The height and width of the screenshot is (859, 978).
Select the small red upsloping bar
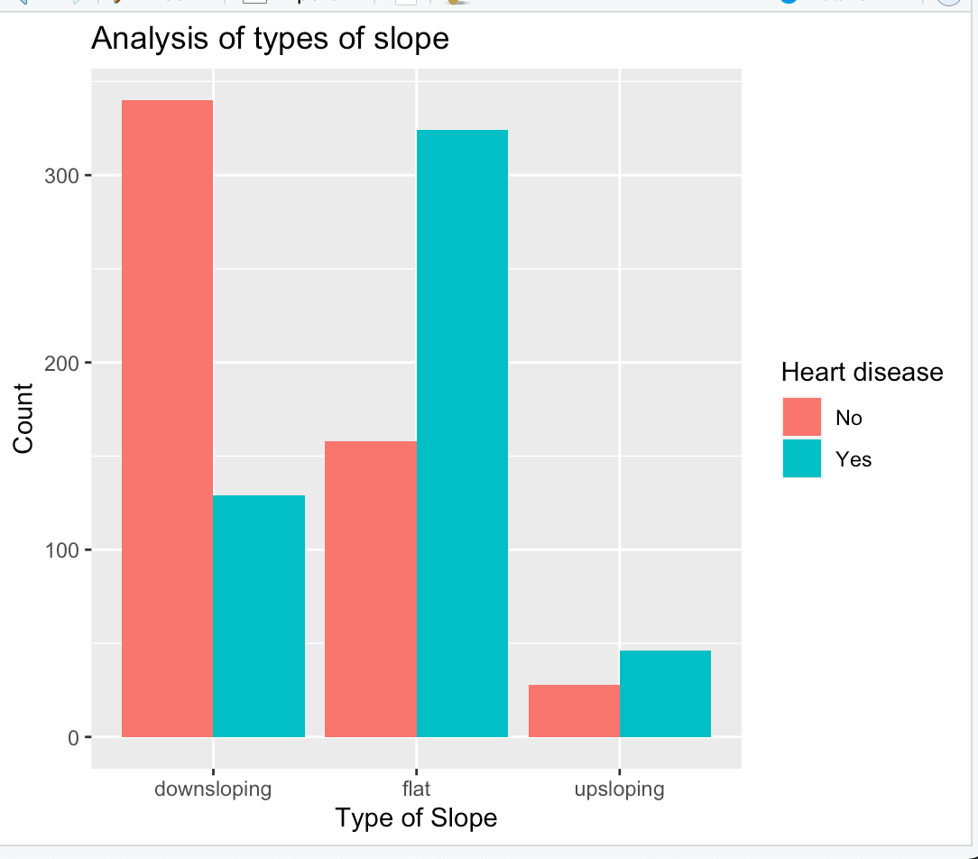click(x=574, y=711)
